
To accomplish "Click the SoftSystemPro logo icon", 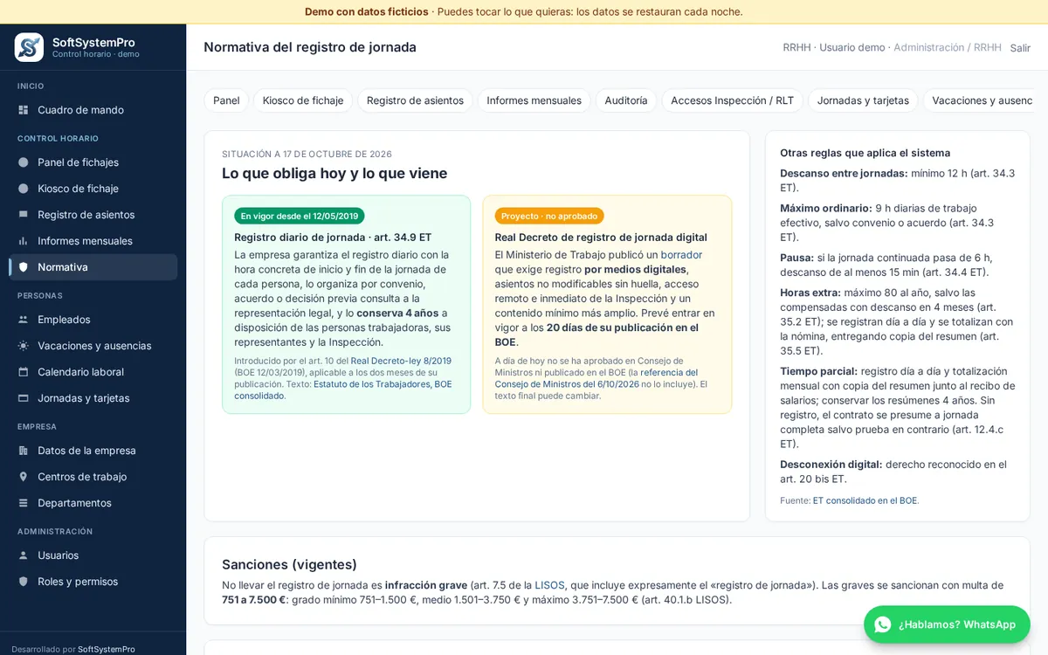I will click(29, 47).
